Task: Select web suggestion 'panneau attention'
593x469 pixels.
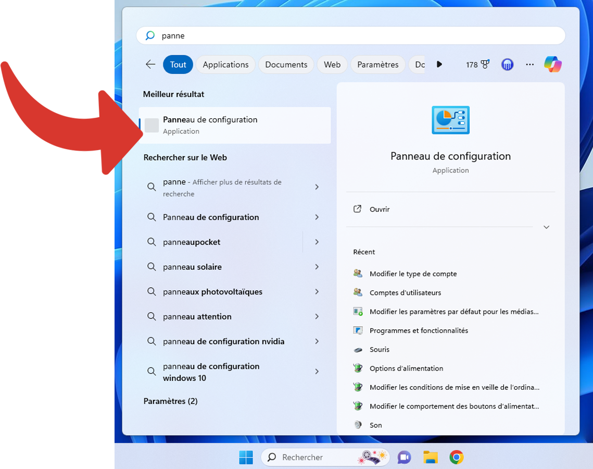Action: [x=197, y=316]
